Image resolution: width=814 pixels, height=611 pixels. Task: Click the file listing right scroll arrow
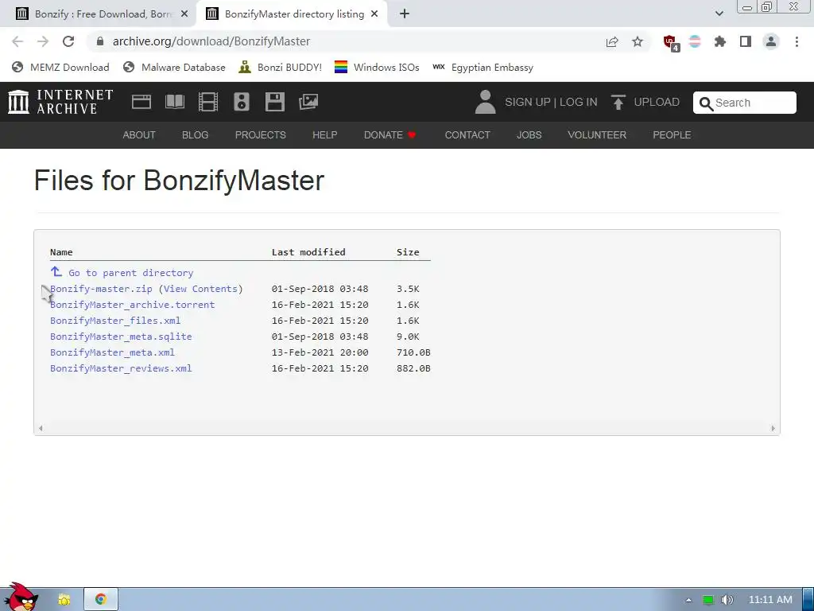point(773,428)
